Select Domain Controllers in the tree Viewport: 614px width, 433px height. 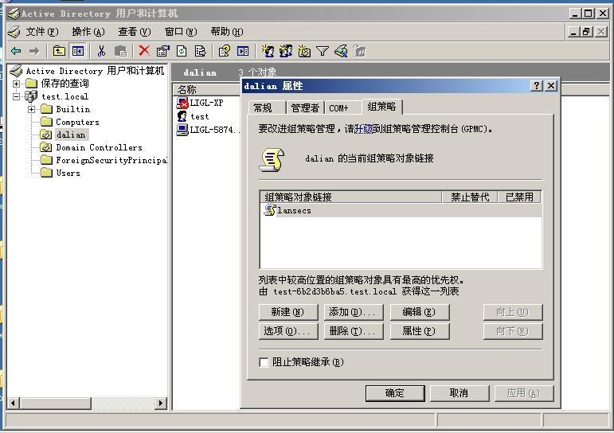point(99,147)
